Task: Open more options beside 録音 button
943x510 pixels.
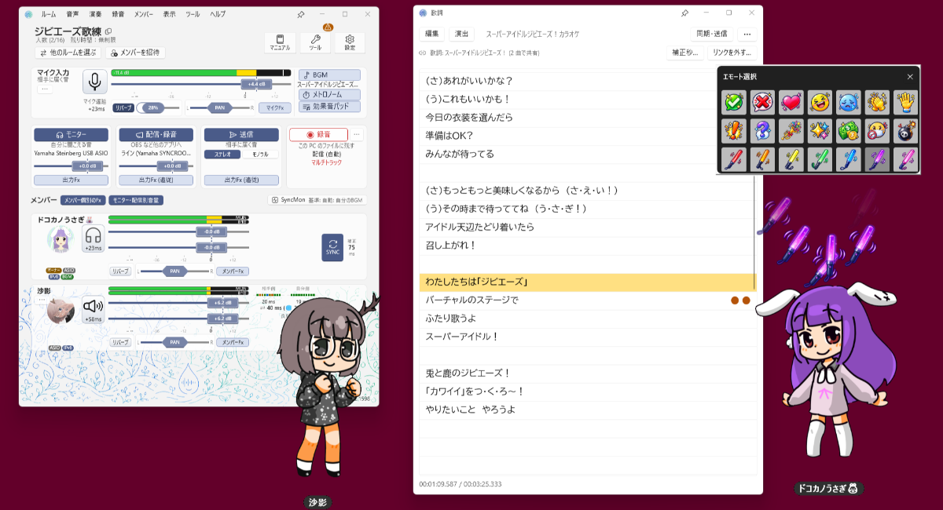Action: pyautogui.click(x=357, y=134)
